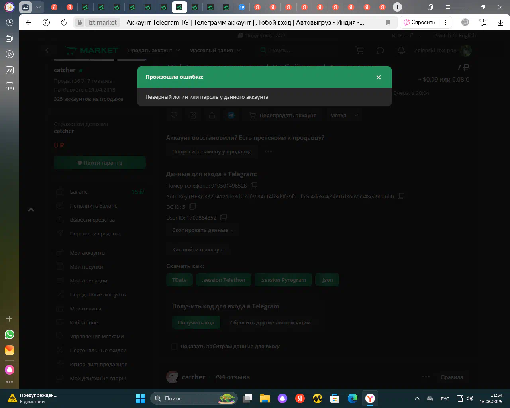
Task: Open Yandex home from address bar icon
Action: coord(46,22)
